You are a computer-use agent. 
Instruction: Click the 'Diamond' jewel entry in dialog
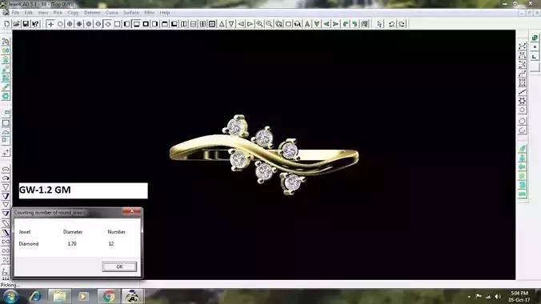coord(29,244)
